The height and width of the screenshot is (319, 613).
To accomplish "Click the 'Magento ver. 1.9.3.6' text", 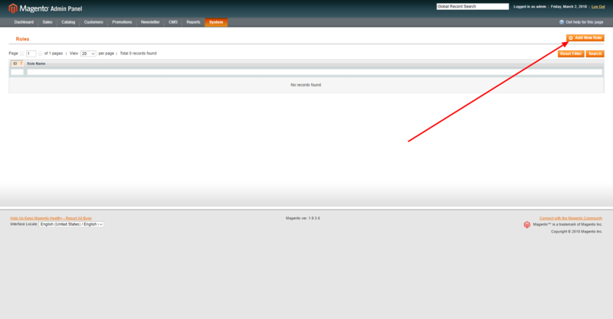I will [x=303, y=218].
